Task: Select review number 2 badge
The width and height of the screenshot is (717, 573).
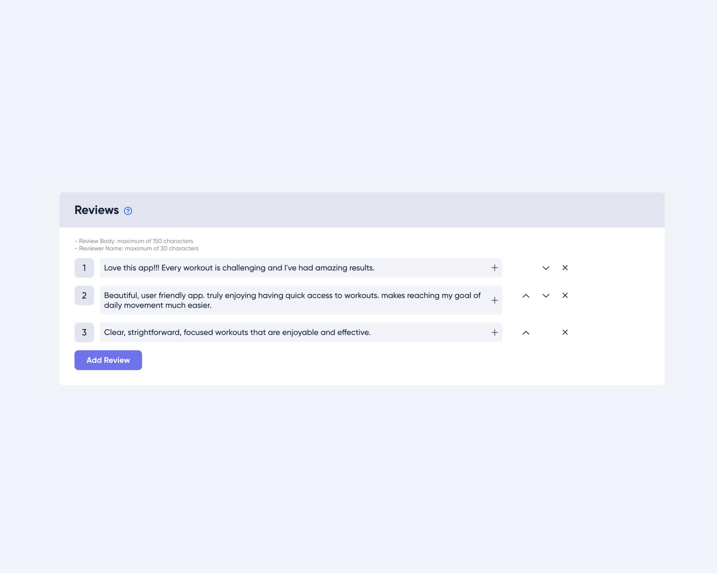Action: (x=84, y=295)
